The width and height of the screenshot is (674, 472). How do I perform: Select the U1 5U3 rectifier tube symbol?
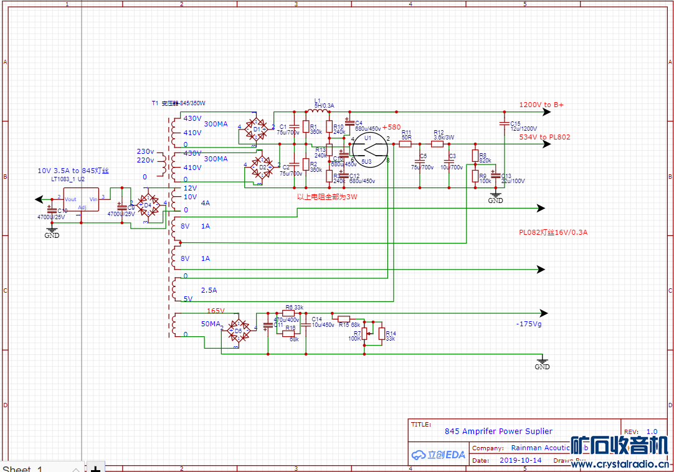tap(370, 149)
